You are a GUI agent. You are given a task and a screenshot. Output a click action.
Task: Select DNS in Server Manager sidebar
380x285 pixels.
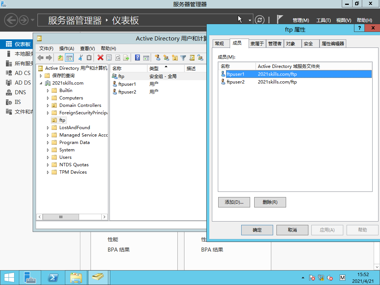pos(17,92)
